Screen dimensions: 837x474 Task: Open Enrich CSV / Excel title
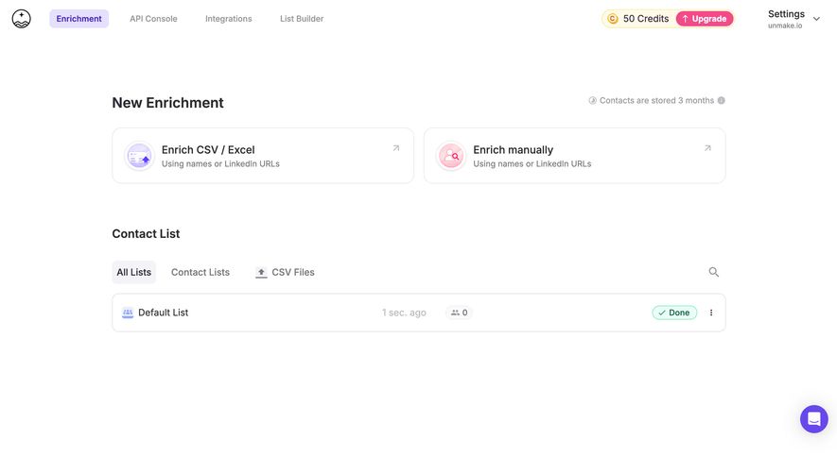click(x=208, y=150)
